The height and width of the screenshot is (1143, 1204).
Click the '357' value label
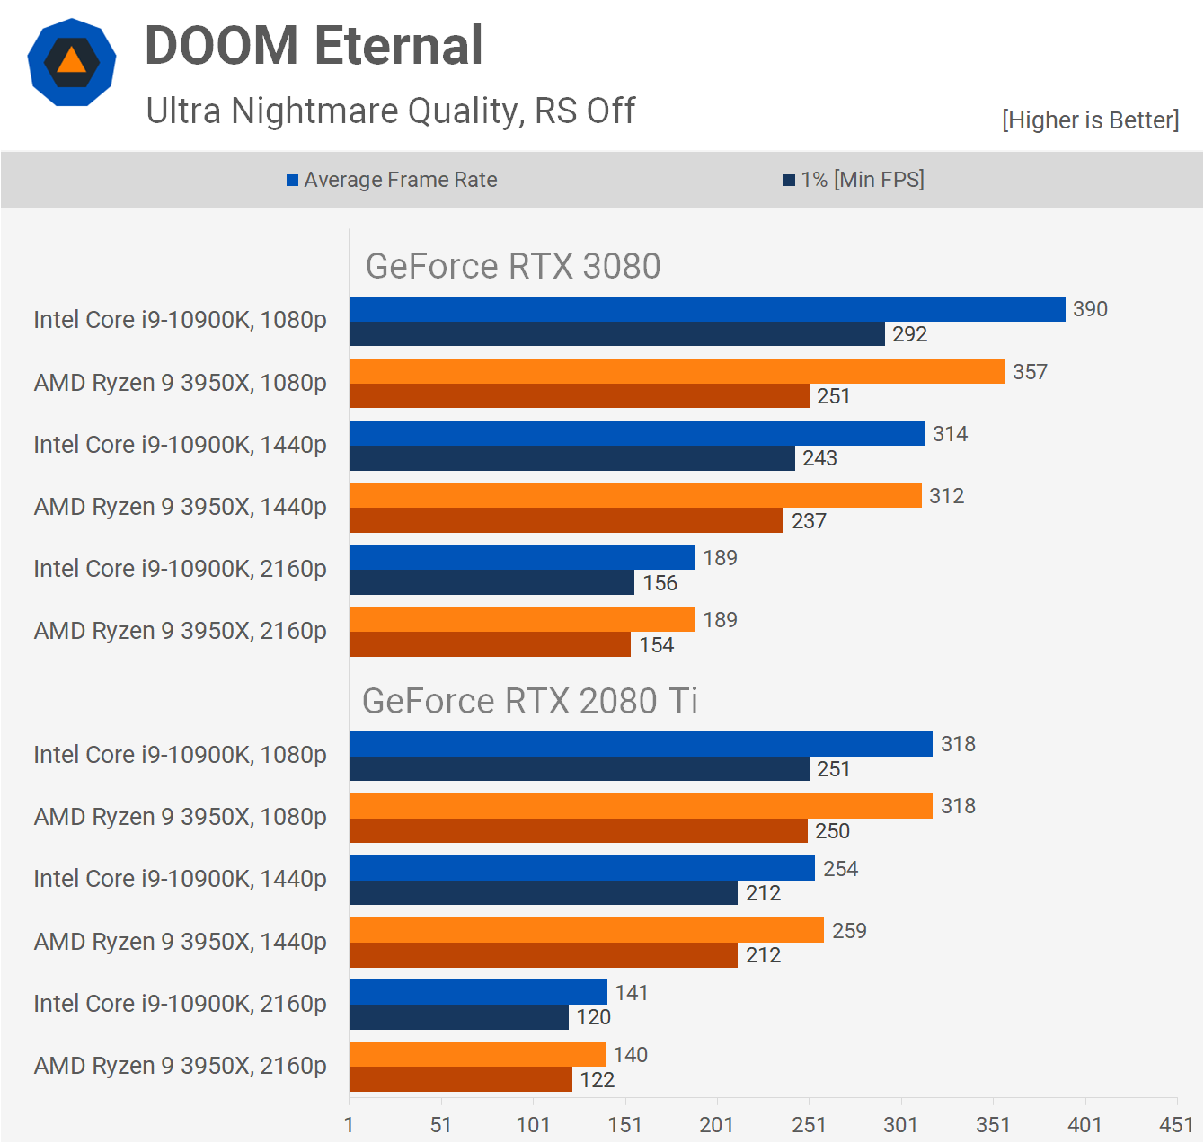click(x=1030, y=372)
